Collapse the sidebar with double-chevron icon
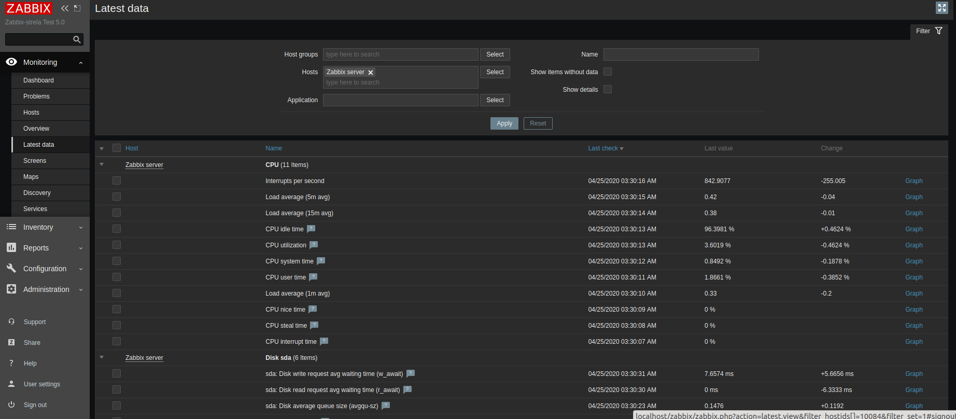The width and height of the screenshot is (956, 419). [64, 8]
